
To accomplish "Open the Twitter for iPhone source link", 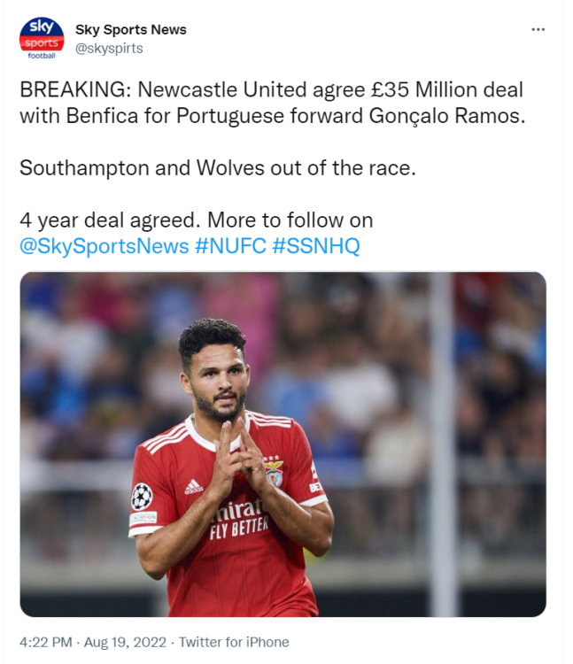I will (234, 642).
